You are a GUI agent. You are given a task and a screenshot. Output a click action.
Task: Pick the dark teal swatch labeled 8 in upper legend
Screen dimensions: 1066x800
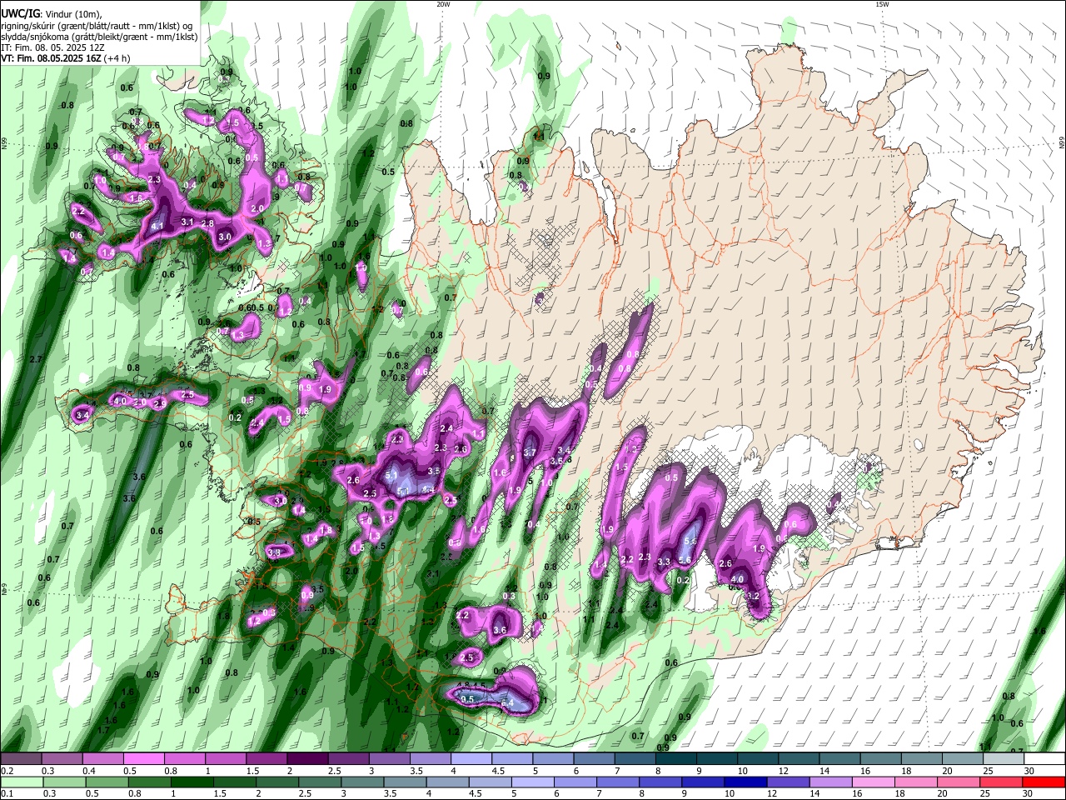pyautogui.click(x=675, y=758)
